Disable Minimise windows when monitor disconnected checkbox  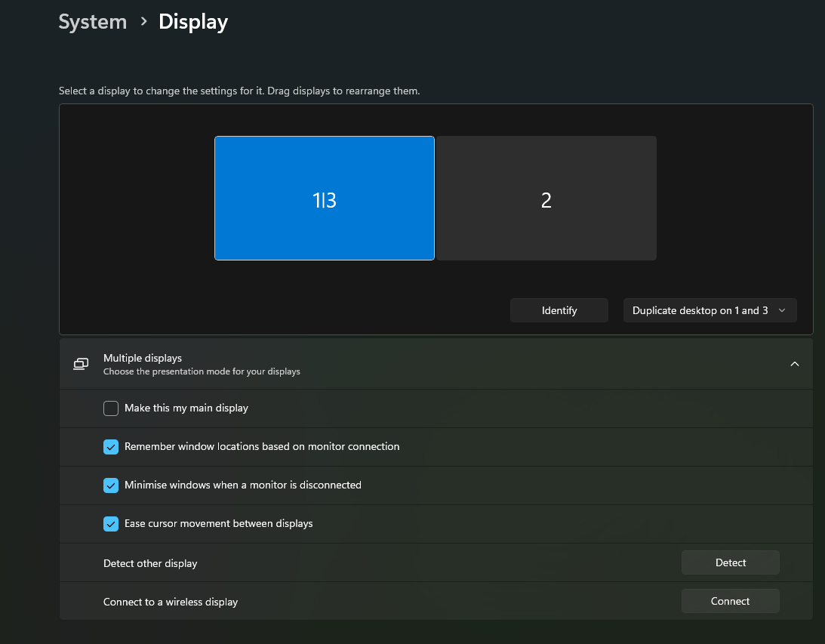(x=111, y=485)
